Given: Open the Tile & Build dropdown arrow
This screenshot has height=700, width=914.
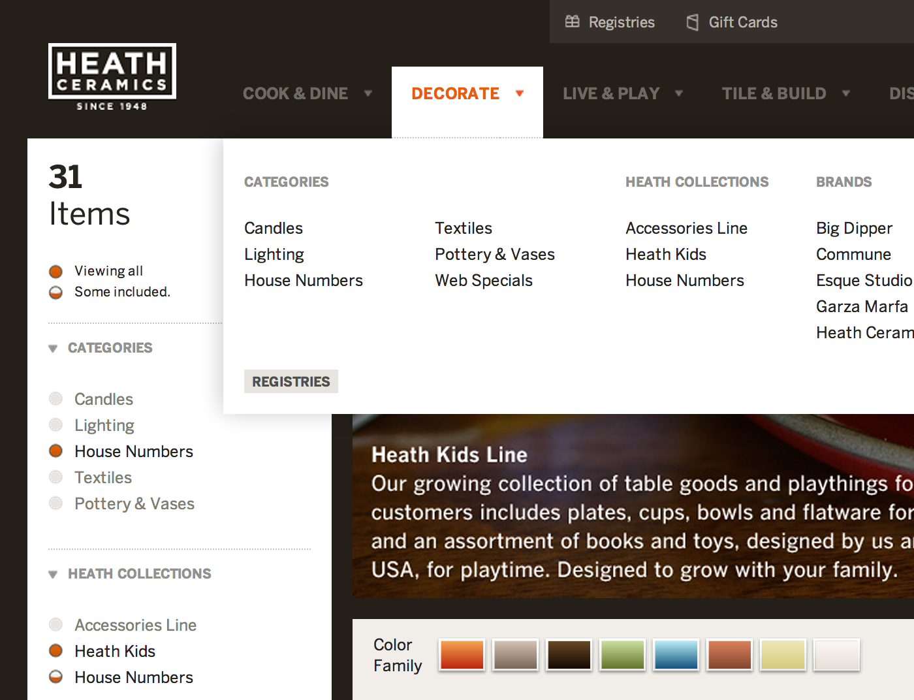Looking at the screenshot, I should click(846, 93).
